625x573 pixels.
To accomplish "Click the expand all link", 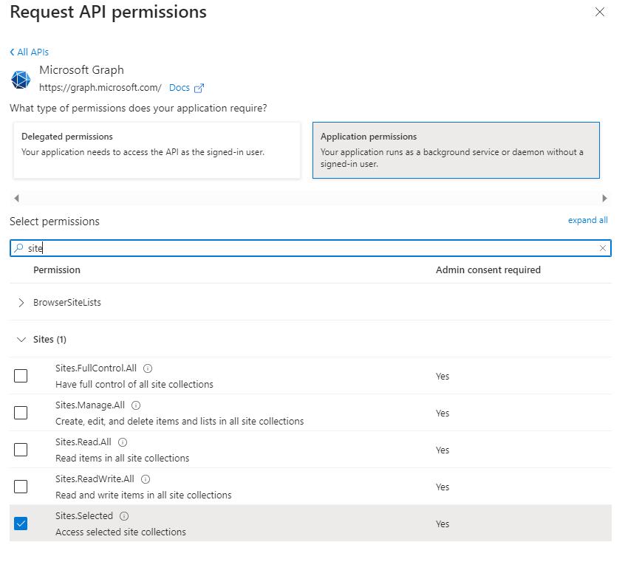I will pos(587,220).
